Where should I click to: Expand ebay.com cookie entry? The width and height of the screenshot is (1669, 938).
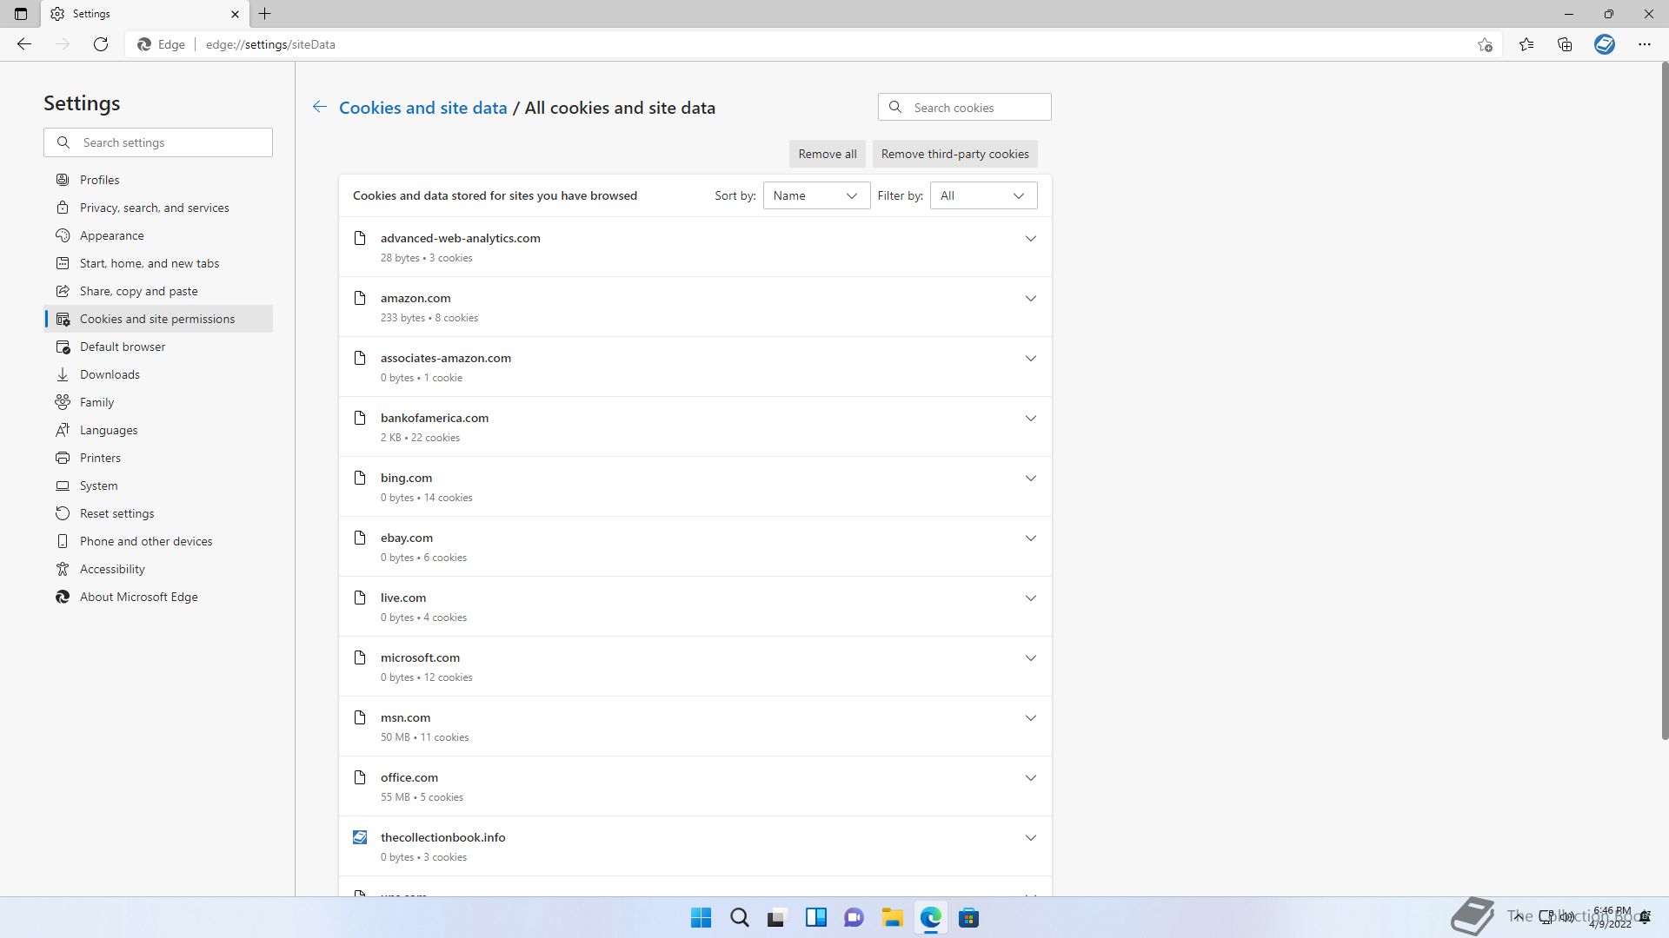pos(1030,538)
